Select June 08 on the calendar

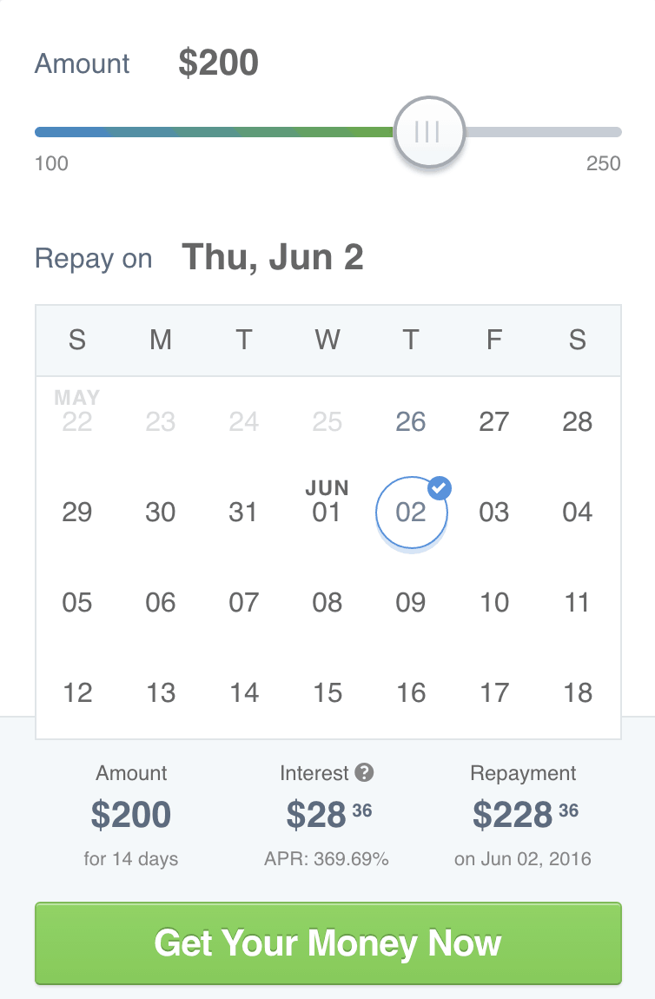(x=327, y=603)
